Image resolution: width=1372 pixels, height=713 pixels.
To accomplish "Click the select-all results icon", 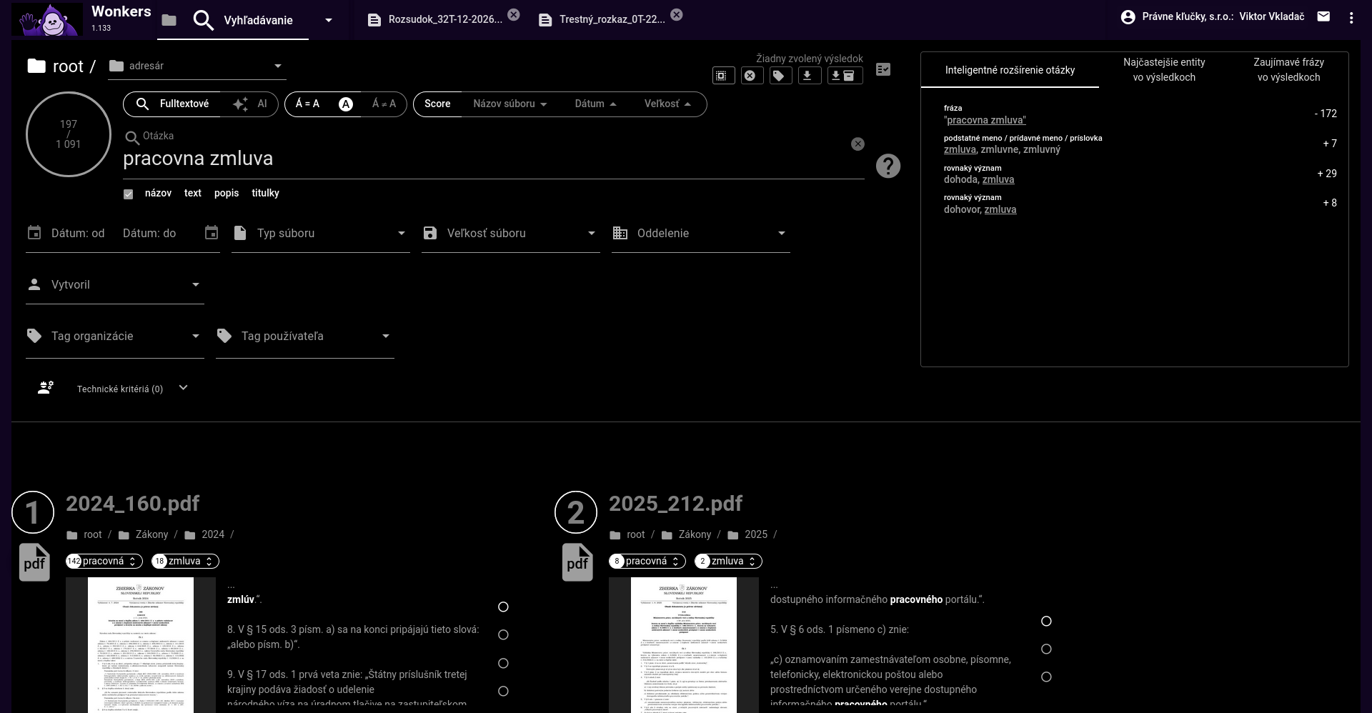I will pos(722,75).
